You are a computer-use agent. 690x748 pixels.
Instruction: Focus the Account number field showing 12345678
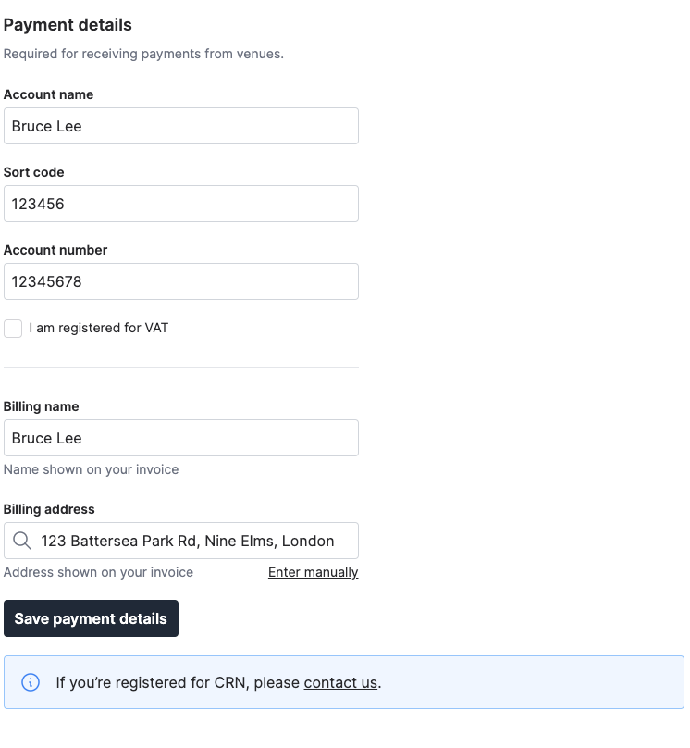[x=181, y=281]
